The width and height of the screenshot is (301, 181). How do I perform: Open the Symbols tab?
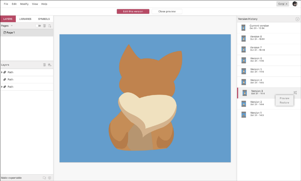tap(44, 19)
